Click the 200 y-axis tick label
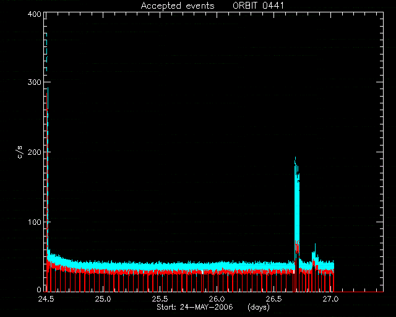 pyautogui.click(x=35, y=152)
